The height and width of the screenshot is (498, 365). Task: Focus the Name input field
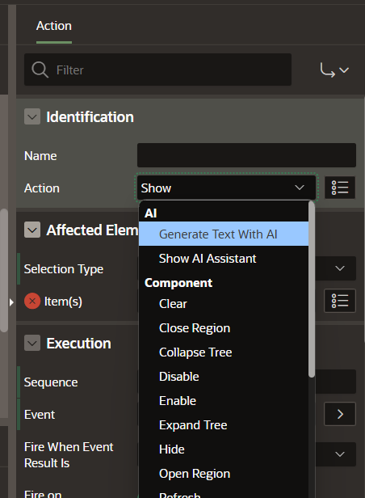[x=246, y=155]
